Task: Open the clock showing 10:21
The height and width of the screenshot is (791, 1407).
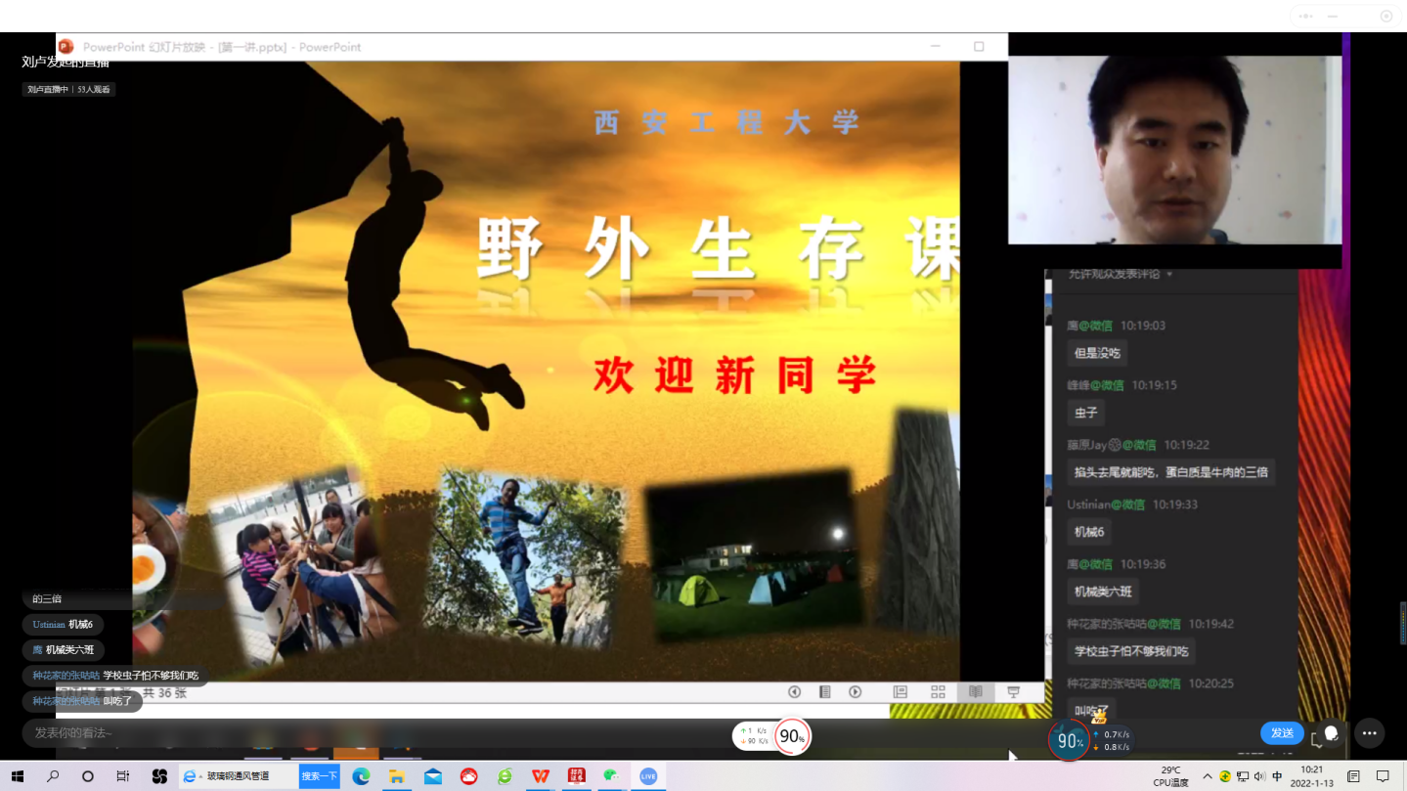Action: point(1312,776)
